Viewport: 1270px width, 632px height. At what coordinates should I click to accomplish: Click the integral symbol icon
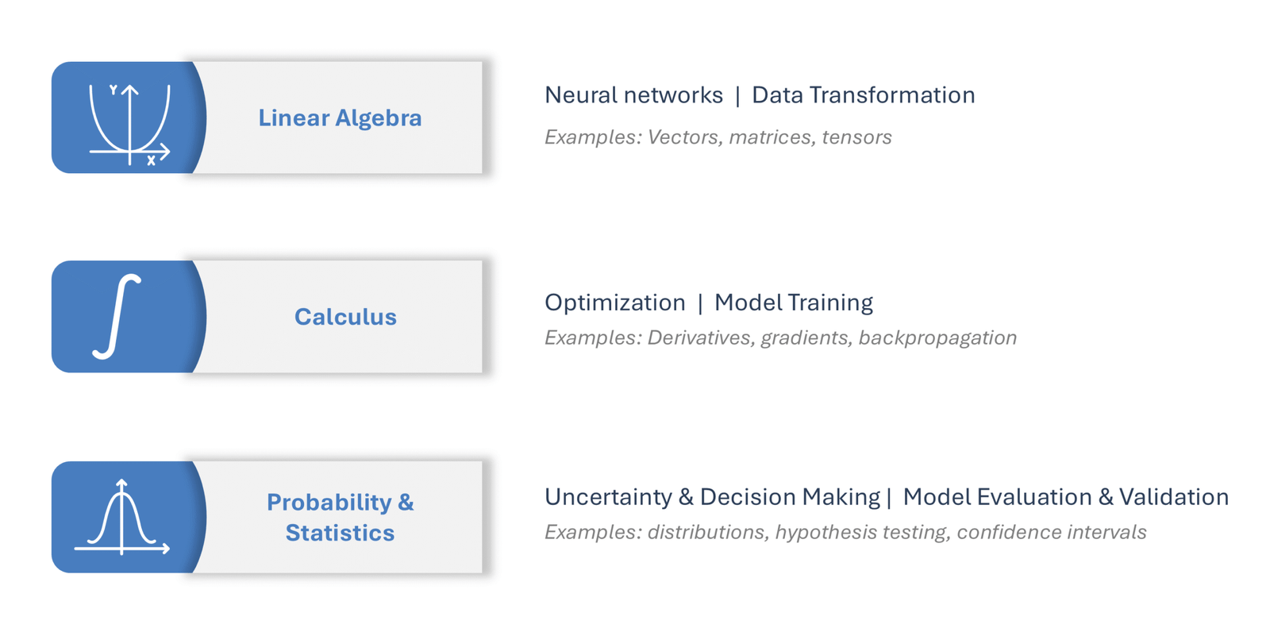pos(117,317)
